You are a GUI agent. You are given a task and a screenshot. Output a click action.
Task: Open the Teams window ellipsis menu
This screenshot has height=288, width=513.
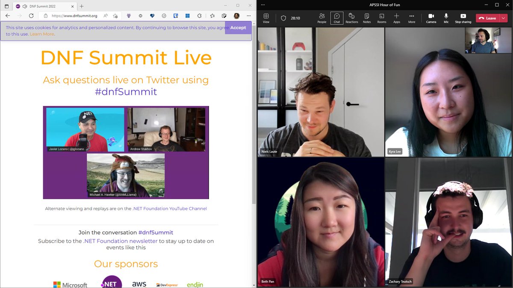[x=263, y=5]
